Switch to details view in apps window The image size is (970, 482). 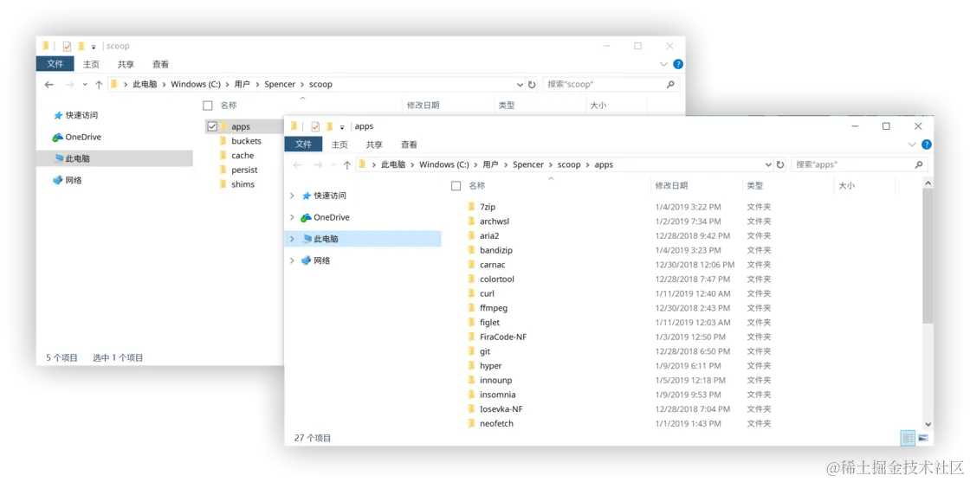[x=909, y=438]
